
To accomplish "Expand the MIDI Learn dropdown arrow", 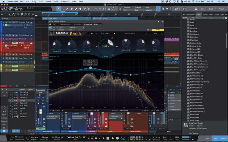I will pos(62,110).
